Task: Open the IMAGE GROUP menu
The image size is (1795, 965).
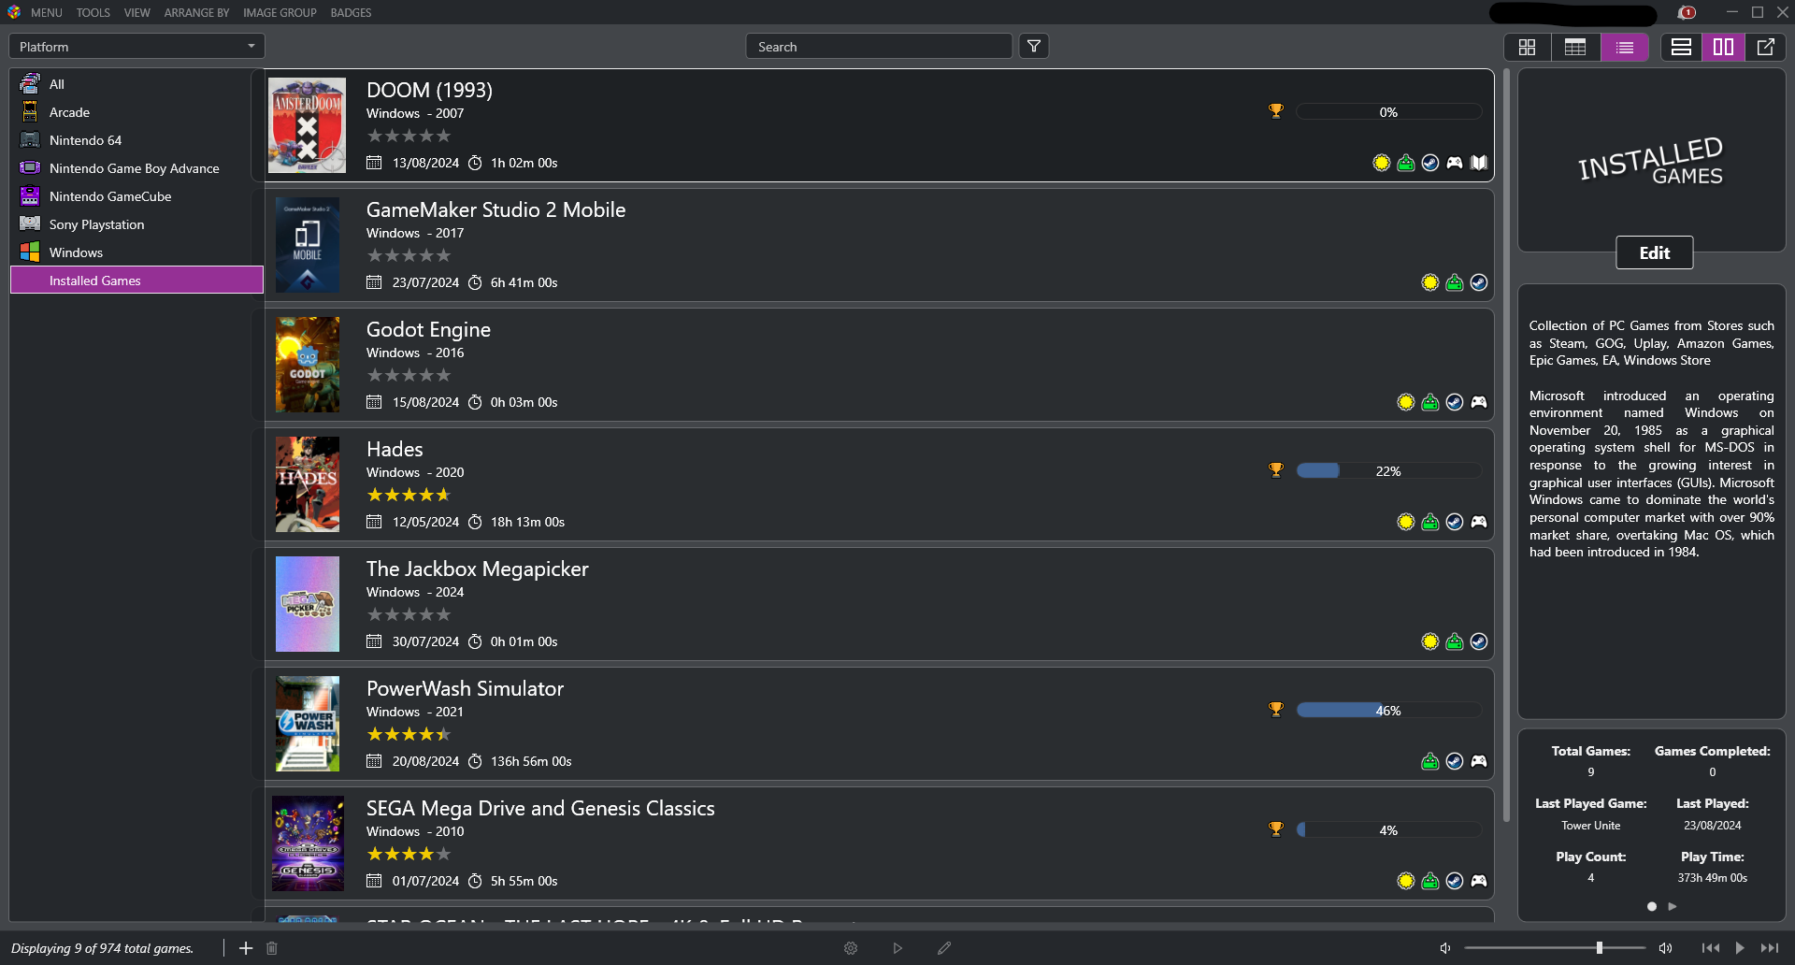Action: [280, 12]
